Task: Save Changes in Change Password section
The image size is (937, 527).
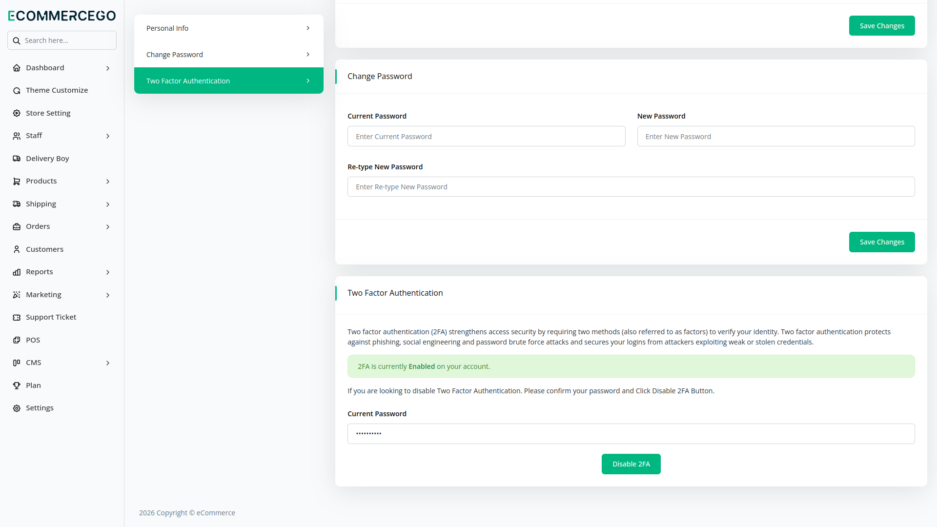Action: pyautogui.click(x=882, y=242)
